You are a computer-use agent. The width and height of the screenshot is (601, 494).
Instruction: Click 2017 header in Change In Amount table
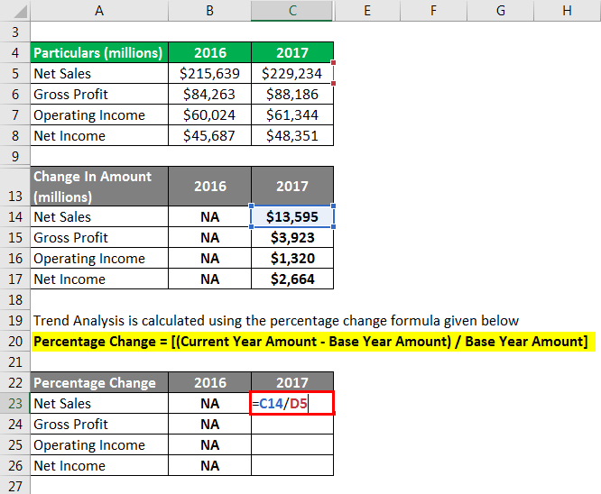[292, 186]
